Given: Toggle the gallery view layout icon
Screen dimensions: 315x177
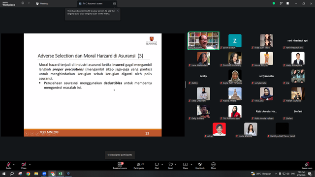Looking at the screenshot, I should [x=288, y=3].
